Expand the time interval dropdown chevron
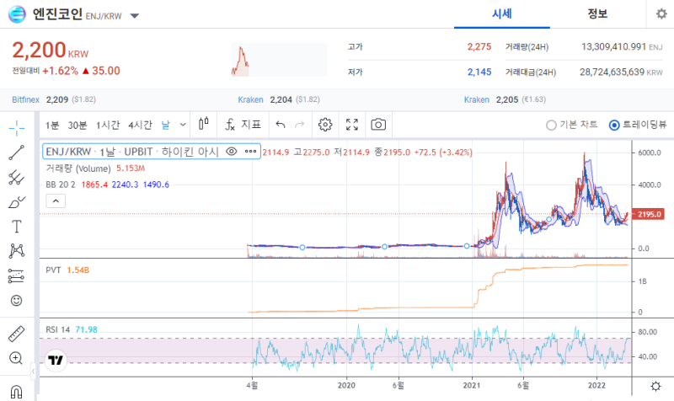Screen dimensions: 674x401 (x=183, y=125)
